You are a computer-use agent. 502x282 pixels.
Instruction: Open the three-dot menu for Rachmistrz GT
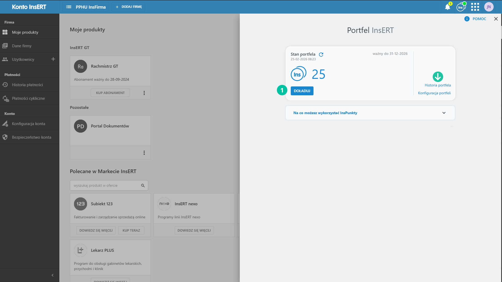pyautogui.click(x=144, y=93)
